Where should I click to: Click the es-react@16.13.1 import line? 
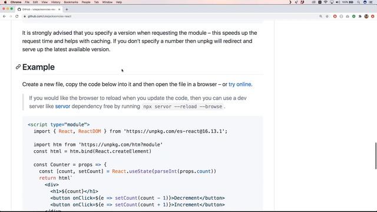click(130, 131)
